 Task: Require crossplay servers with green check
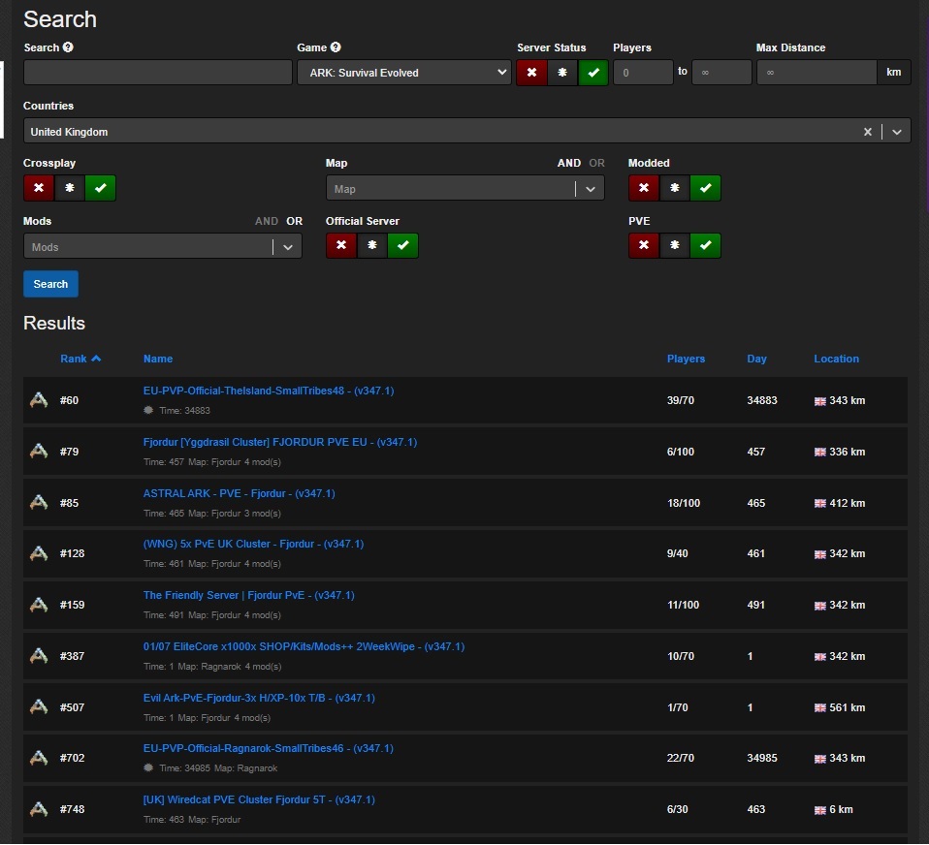(x=100, y=188)
